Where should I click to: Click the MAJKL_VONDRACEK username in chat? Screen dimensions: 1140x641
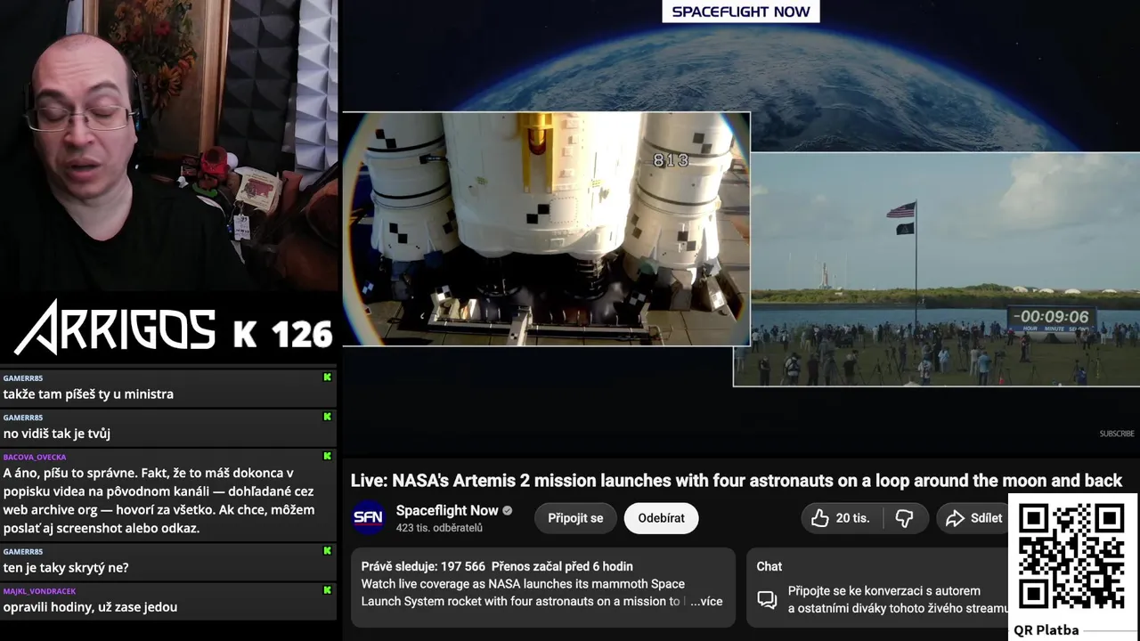click(x=39, y=591)
